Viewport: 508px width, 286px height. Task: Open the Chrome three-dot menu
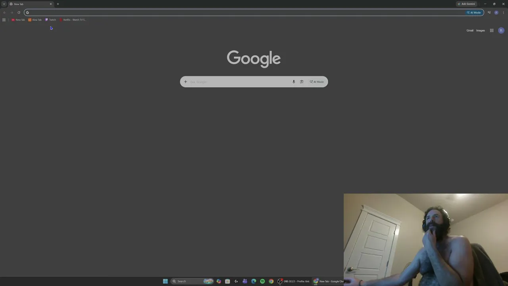point(504,12)
